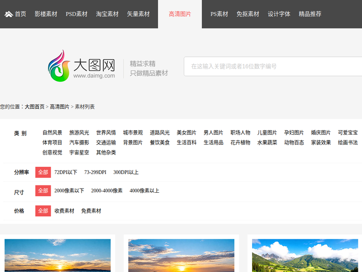Click the home icon beside 首页
The height and width of the screenshot is (272, 362).
9,14
